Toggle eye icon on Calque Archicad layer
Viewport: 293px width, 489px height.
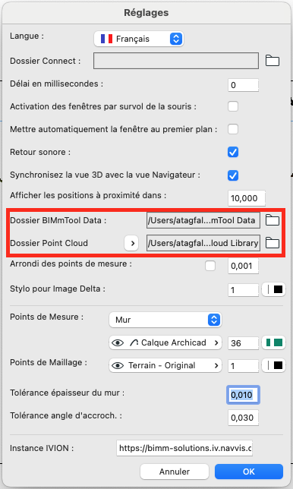click(x=118, y=342)
